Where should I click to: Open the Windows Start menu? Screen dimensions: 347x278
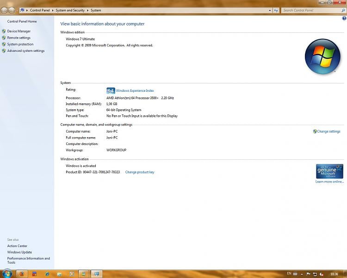[7, 274]
